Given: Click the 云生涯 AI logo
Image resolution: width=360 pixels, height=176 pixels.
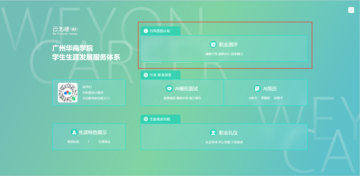Looking at the screenshot, I should 65,31.
